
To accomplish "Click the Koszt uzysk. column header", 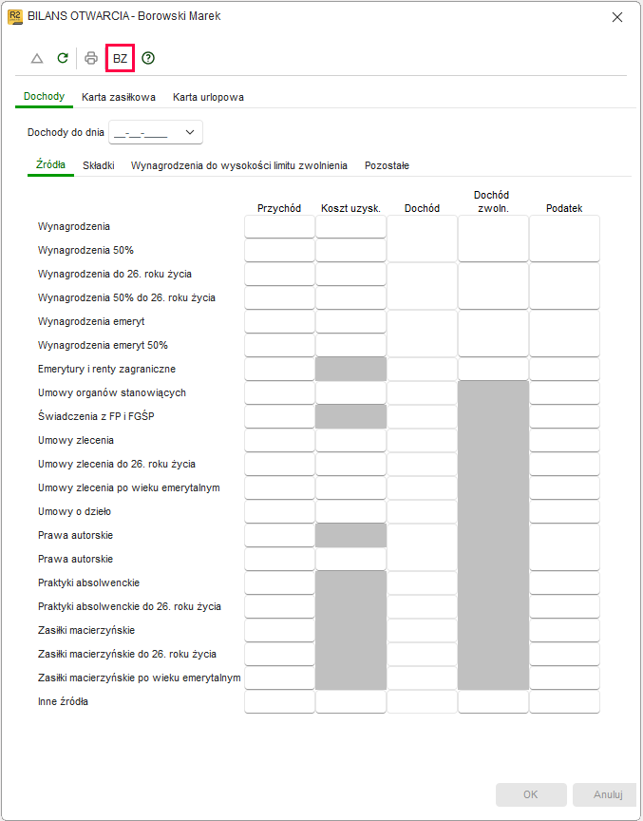I will (351, 208).
